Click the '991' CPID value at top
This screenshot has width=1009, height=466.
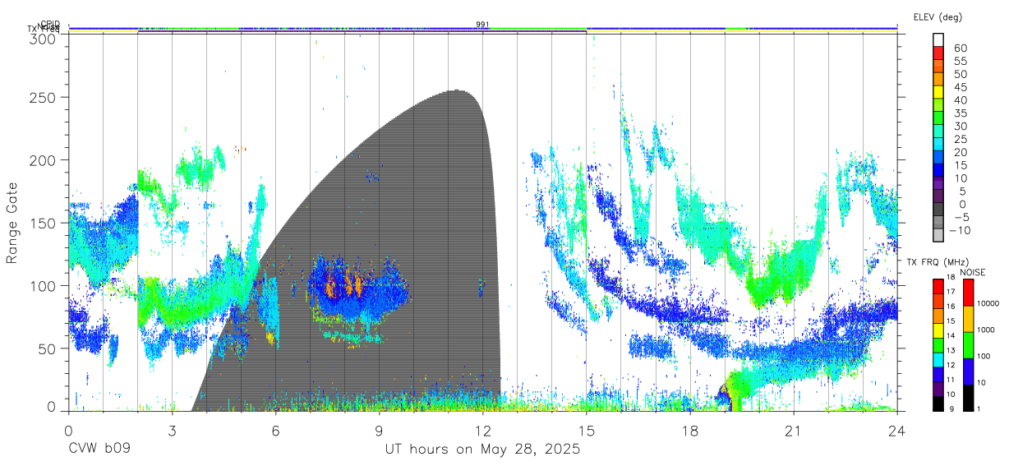pos(482,24)
